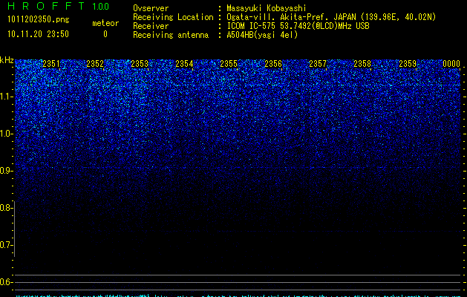Screen dimensions: 467x297
Task: Click the 0.8 frequency axis label
Action: pyautogui.click(x=6, y=208)
